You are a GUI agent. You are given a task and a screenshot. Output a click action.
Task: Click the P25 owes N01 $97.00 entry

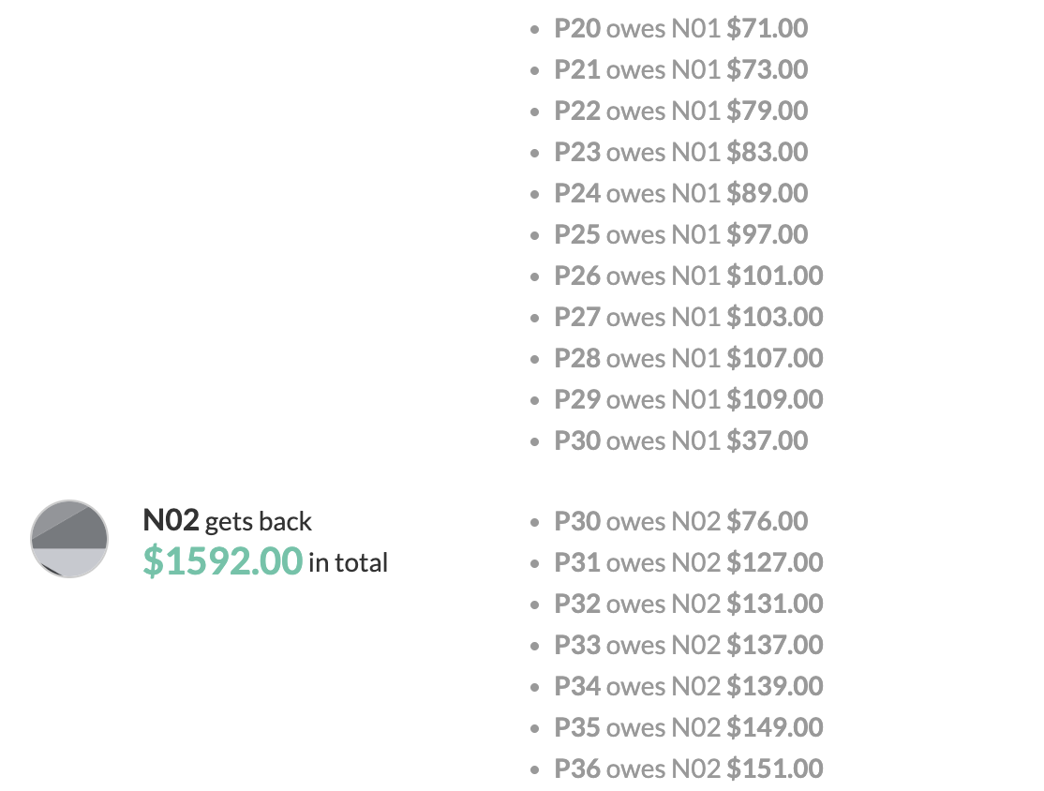pyautogui.click(x=680, y=234)
